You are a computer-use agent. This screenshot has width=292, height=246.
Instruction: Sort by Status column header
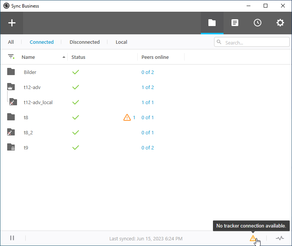[78, 57]
